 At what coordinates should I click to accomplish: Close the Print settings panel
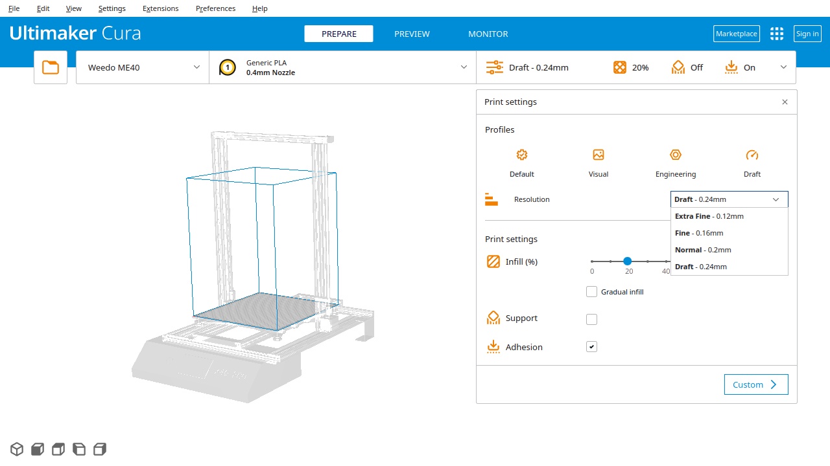(x=785, y=102)
